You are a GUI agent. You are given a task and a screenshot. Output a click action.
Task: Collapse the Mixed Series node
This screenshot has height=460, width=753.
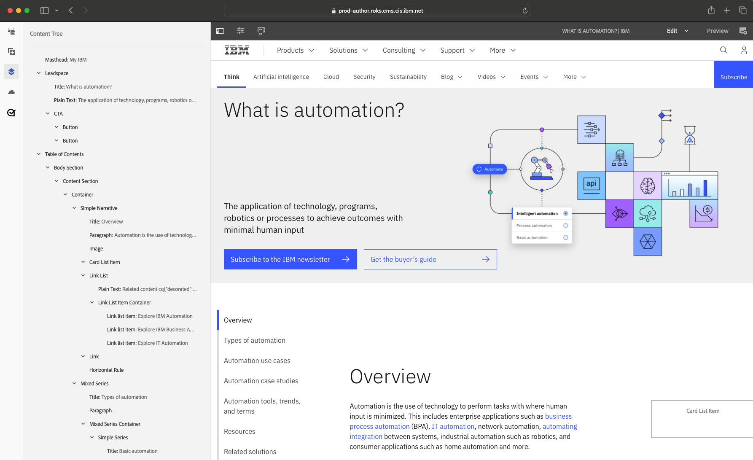[74, 383]
